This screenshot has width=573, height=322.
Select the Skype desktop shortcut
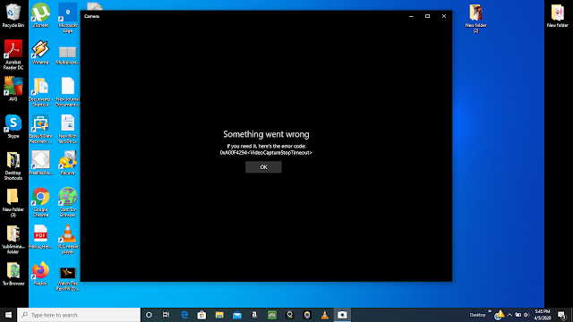pyautogui.click(x=13, y=126)
